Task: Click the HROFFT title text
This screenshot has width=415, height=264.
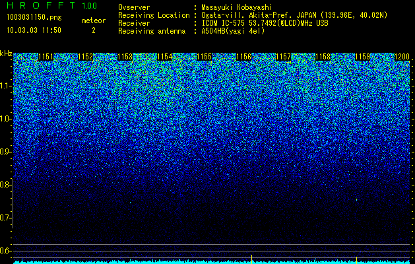Action: (42, 5)
